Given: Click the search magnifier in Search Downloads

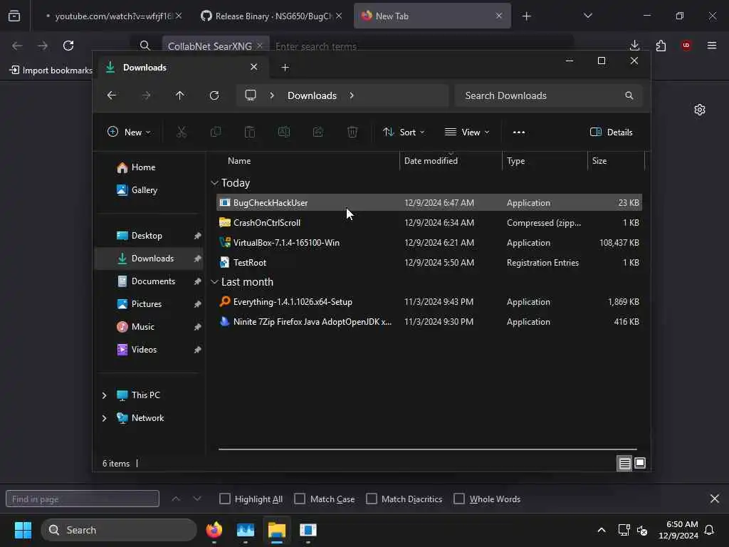Looking at the screenshot, I should (629, 95).
